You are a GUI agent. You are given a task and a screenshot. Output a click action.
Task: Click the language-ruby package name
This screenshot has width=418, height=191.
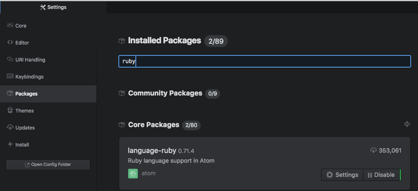point(152,151)
